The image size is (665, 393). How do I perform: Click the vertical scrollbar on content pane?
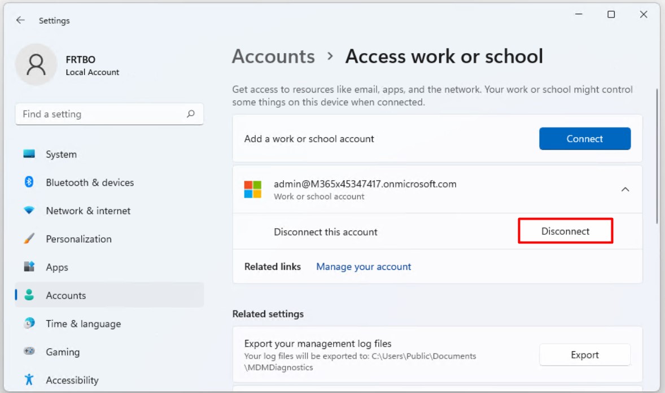[657, 156]
